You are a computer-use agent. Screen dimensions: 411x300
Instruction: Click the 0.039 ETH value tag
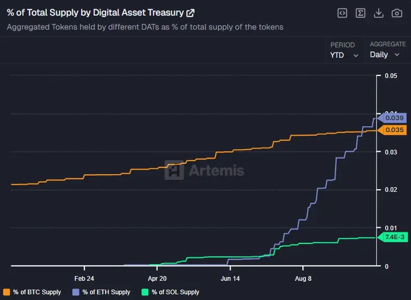click(394, 118)
